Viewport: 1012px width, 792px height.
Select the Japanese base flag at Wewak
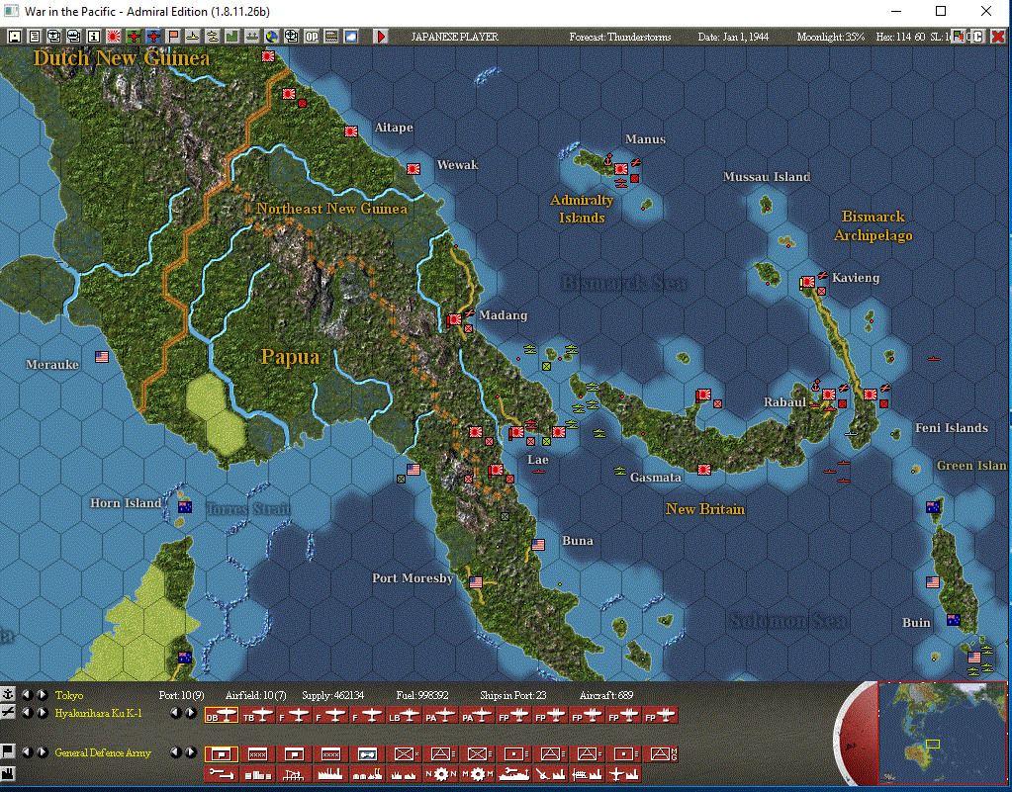point(414,169)
